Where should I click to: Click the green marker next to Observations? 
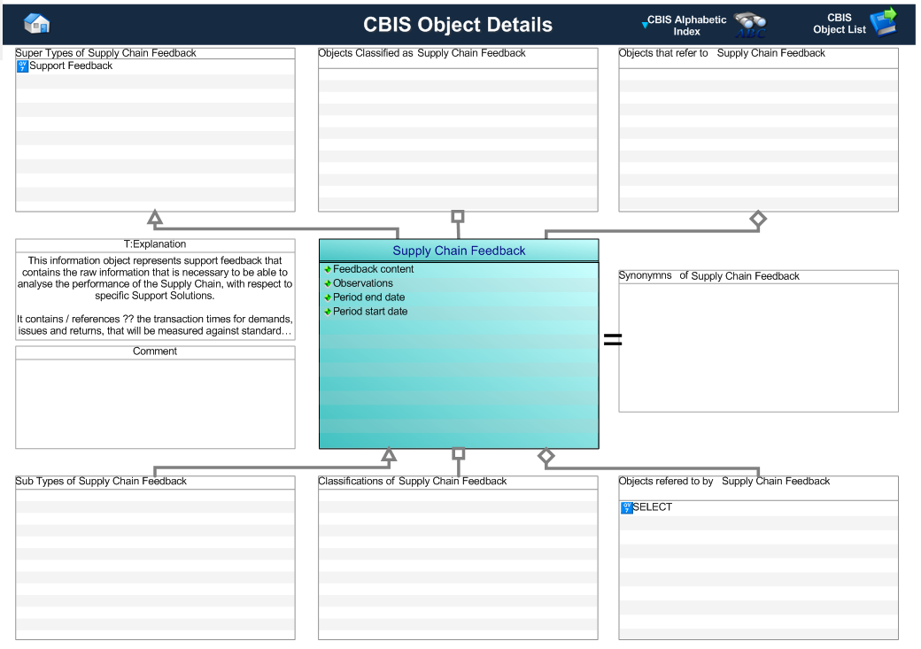tap(328, 283)
